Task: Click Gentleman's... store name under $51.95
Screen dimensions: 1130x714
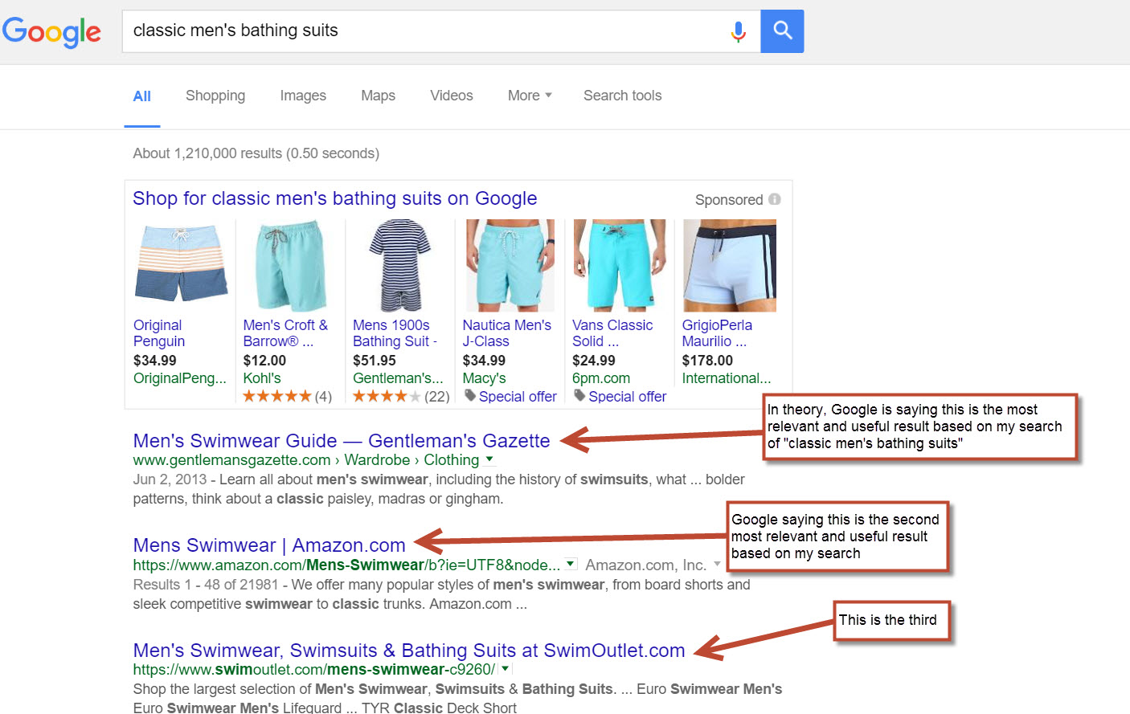Action: click(398, 378)
